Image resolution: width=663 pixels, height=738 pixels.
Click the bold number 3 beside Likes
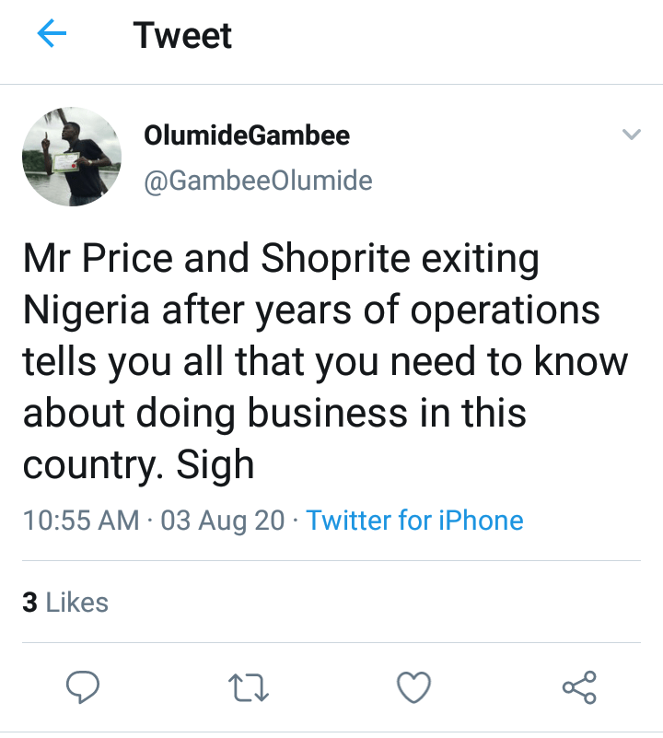click(29, 603)
